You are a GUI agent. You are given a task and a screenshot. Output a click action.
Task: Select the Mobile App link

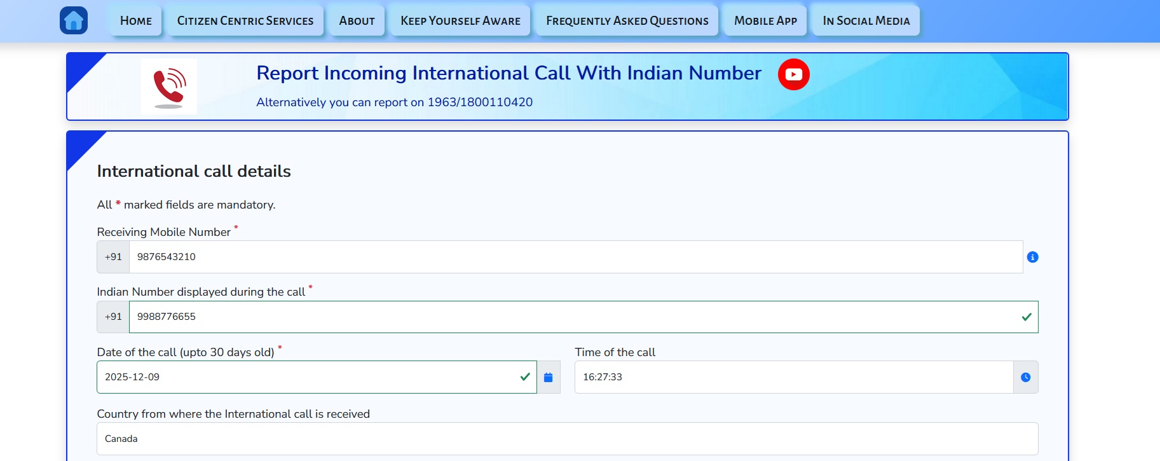click(765, 20)
